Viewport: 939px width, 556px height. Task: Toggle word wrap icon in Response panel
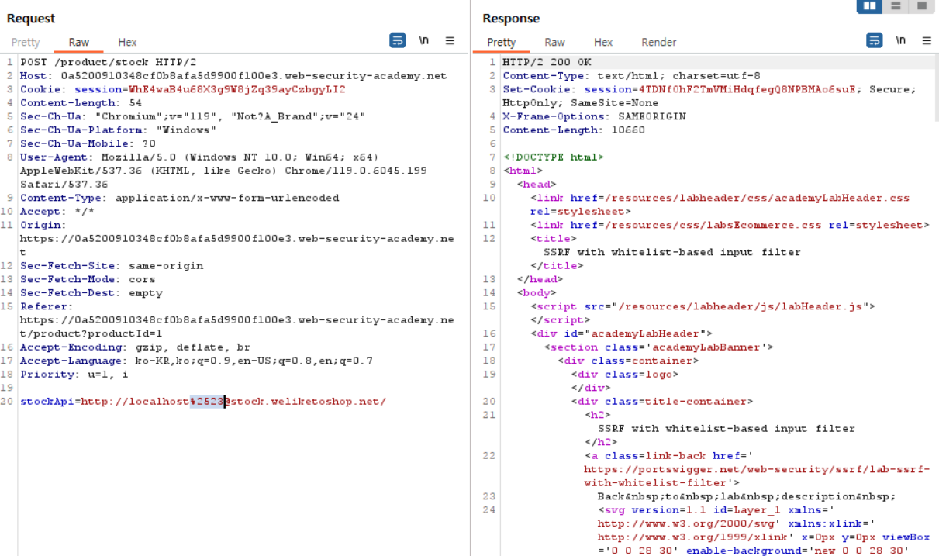pyautogui.click(x=875, y=40)
